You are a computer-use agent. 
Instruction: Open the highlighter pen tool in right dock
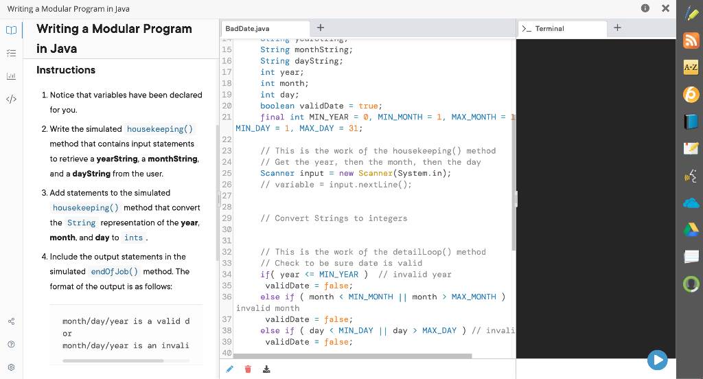tap(691, 14)
